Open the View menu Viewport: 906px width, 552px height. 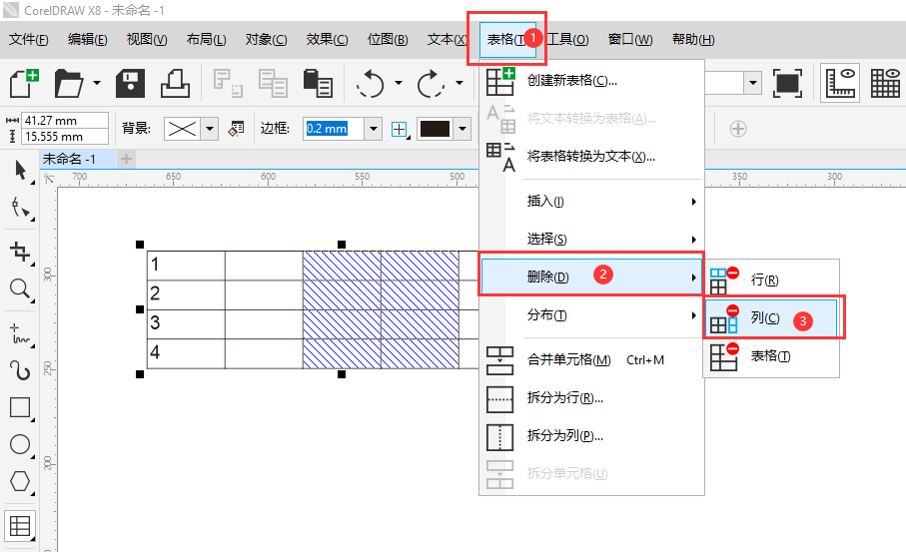(147, 40)
